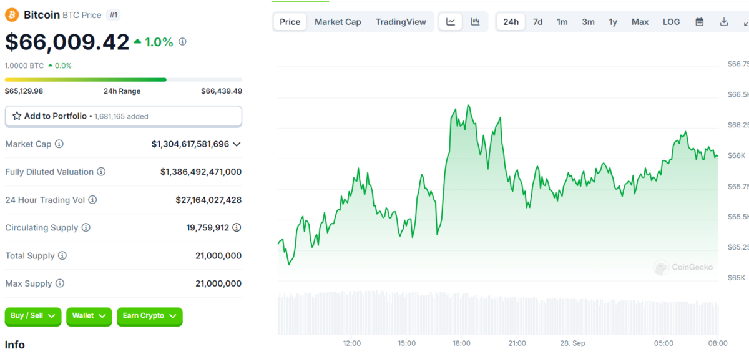Screen dimensions: 749x359
Task: Click the star icon on Add to Portfolio
Action: [x=17, y=116]
